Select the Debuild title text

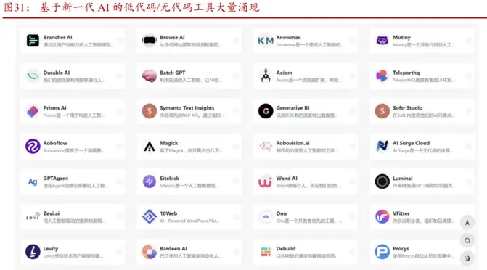286,248
